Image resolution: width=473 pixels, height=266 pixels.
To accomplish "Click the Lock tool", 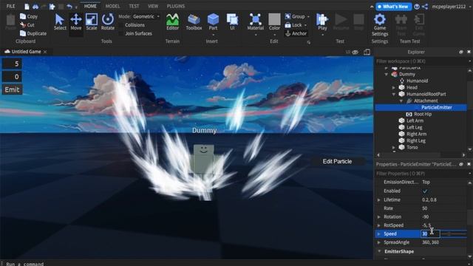I will point(293,25).
